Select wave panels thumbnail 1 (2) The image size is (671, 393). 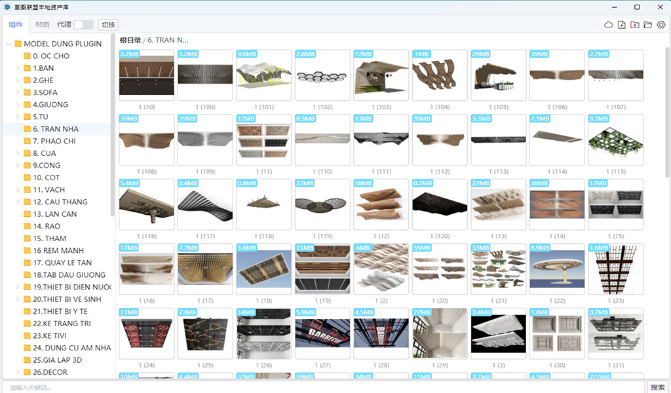point(381,269)
